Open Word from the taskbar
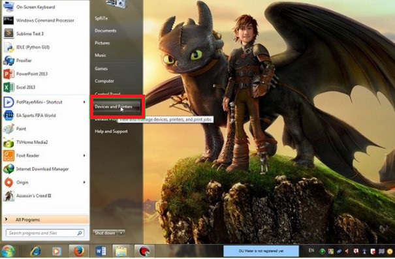 101,251
